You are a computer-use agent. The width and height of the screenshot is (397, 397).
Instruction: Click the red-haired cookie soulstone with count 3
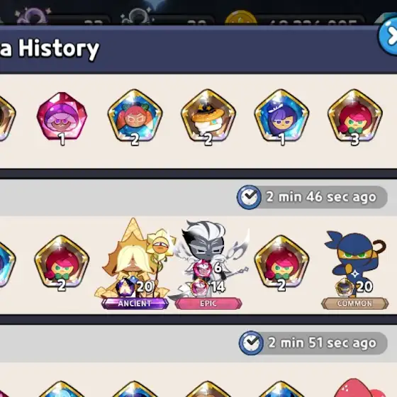click(x=354, y=117)
